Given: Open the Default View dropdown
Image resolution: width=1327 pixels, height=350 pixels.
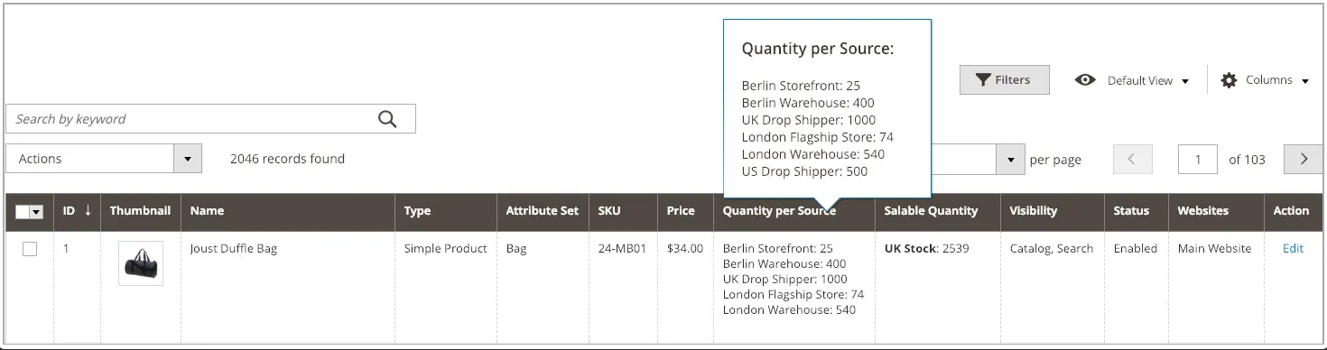Looking at the screenshot, I should (x=1133, y=80).
